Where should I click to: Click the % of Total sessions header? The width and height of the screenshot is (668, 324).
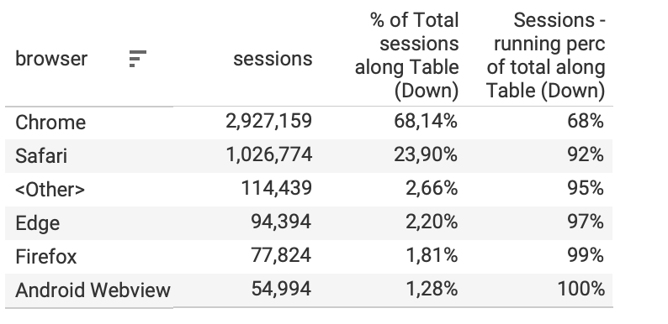(406, 55)
